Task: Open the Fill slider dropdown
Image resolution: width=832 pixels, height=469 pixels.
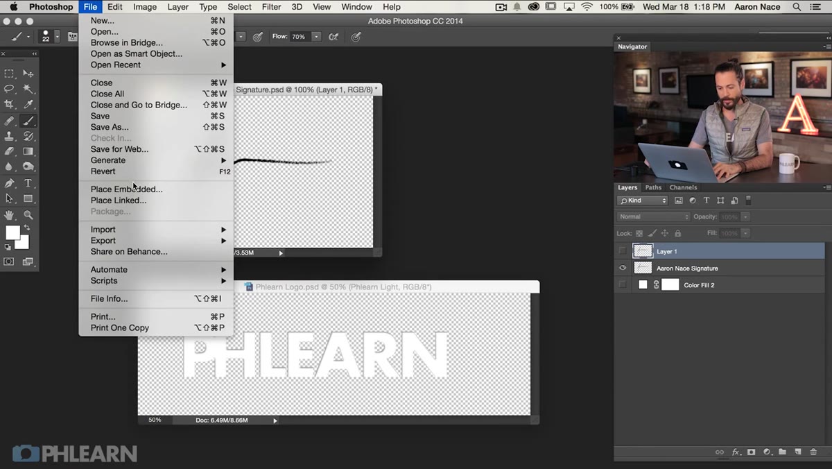Action: 746,233
